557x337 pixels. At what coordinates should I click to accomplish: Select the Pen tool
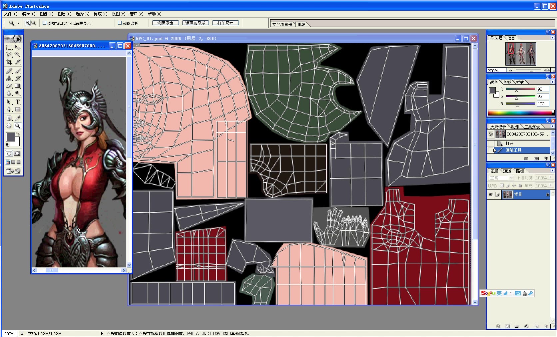(9, 109)
